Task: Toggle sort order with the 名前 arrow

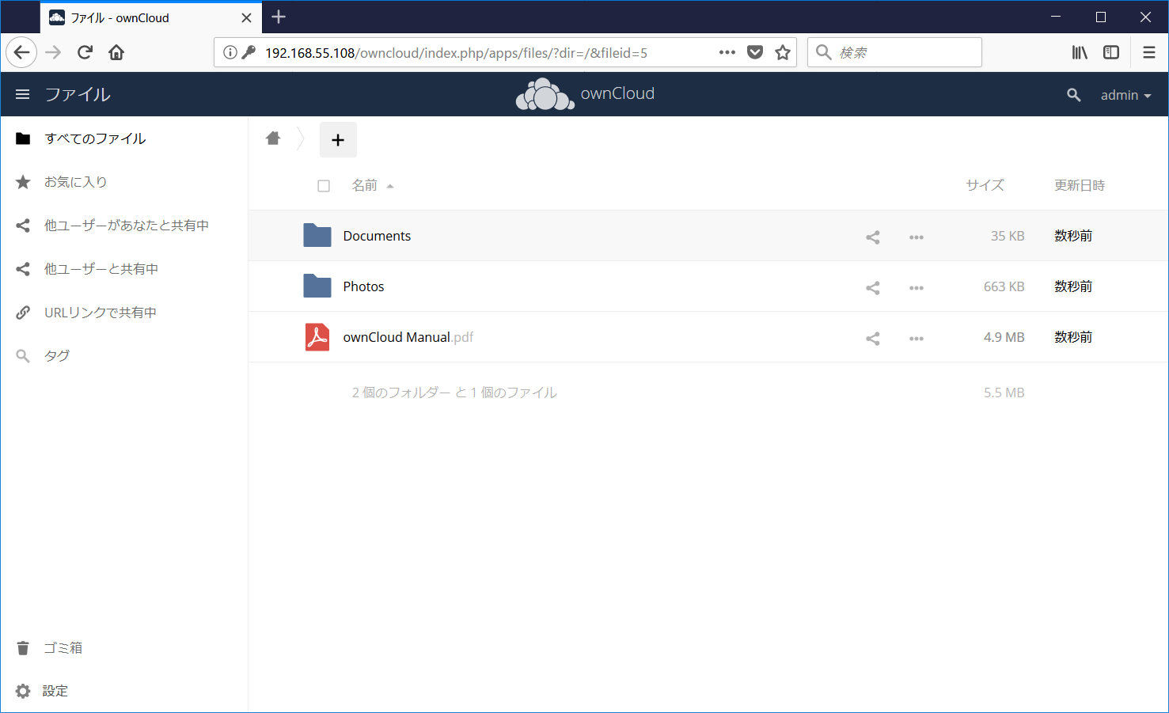Action: 390,184
